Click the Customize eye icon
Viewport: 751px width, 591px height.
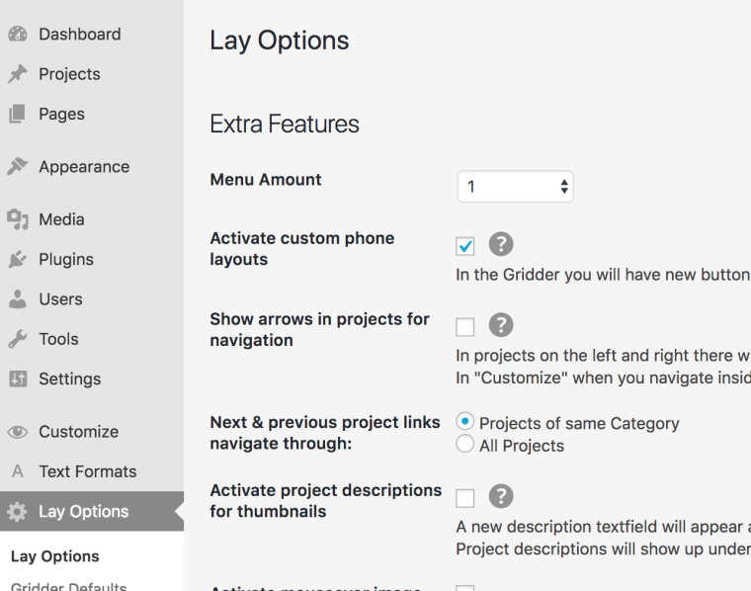17,432
